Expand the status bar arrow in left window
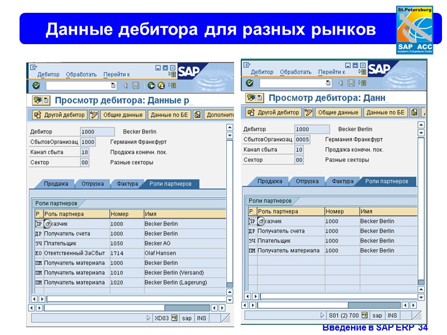Image resolution: width=447 pixels, height=335 pixels. click(148, 318)
